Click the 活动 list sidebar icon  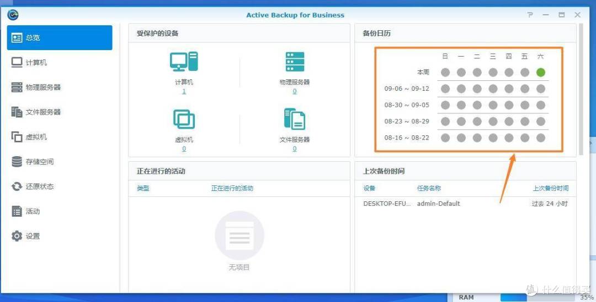(x=17, y=211)
